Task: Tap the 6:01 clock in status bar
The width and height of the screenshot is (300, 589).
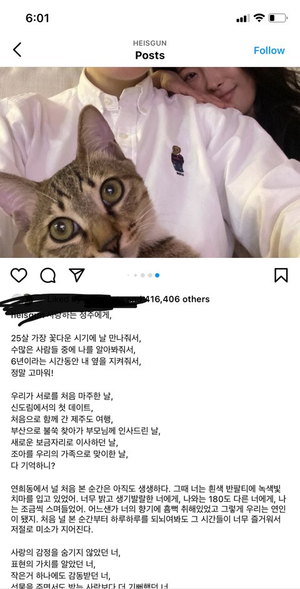Action: coord(37,17)
